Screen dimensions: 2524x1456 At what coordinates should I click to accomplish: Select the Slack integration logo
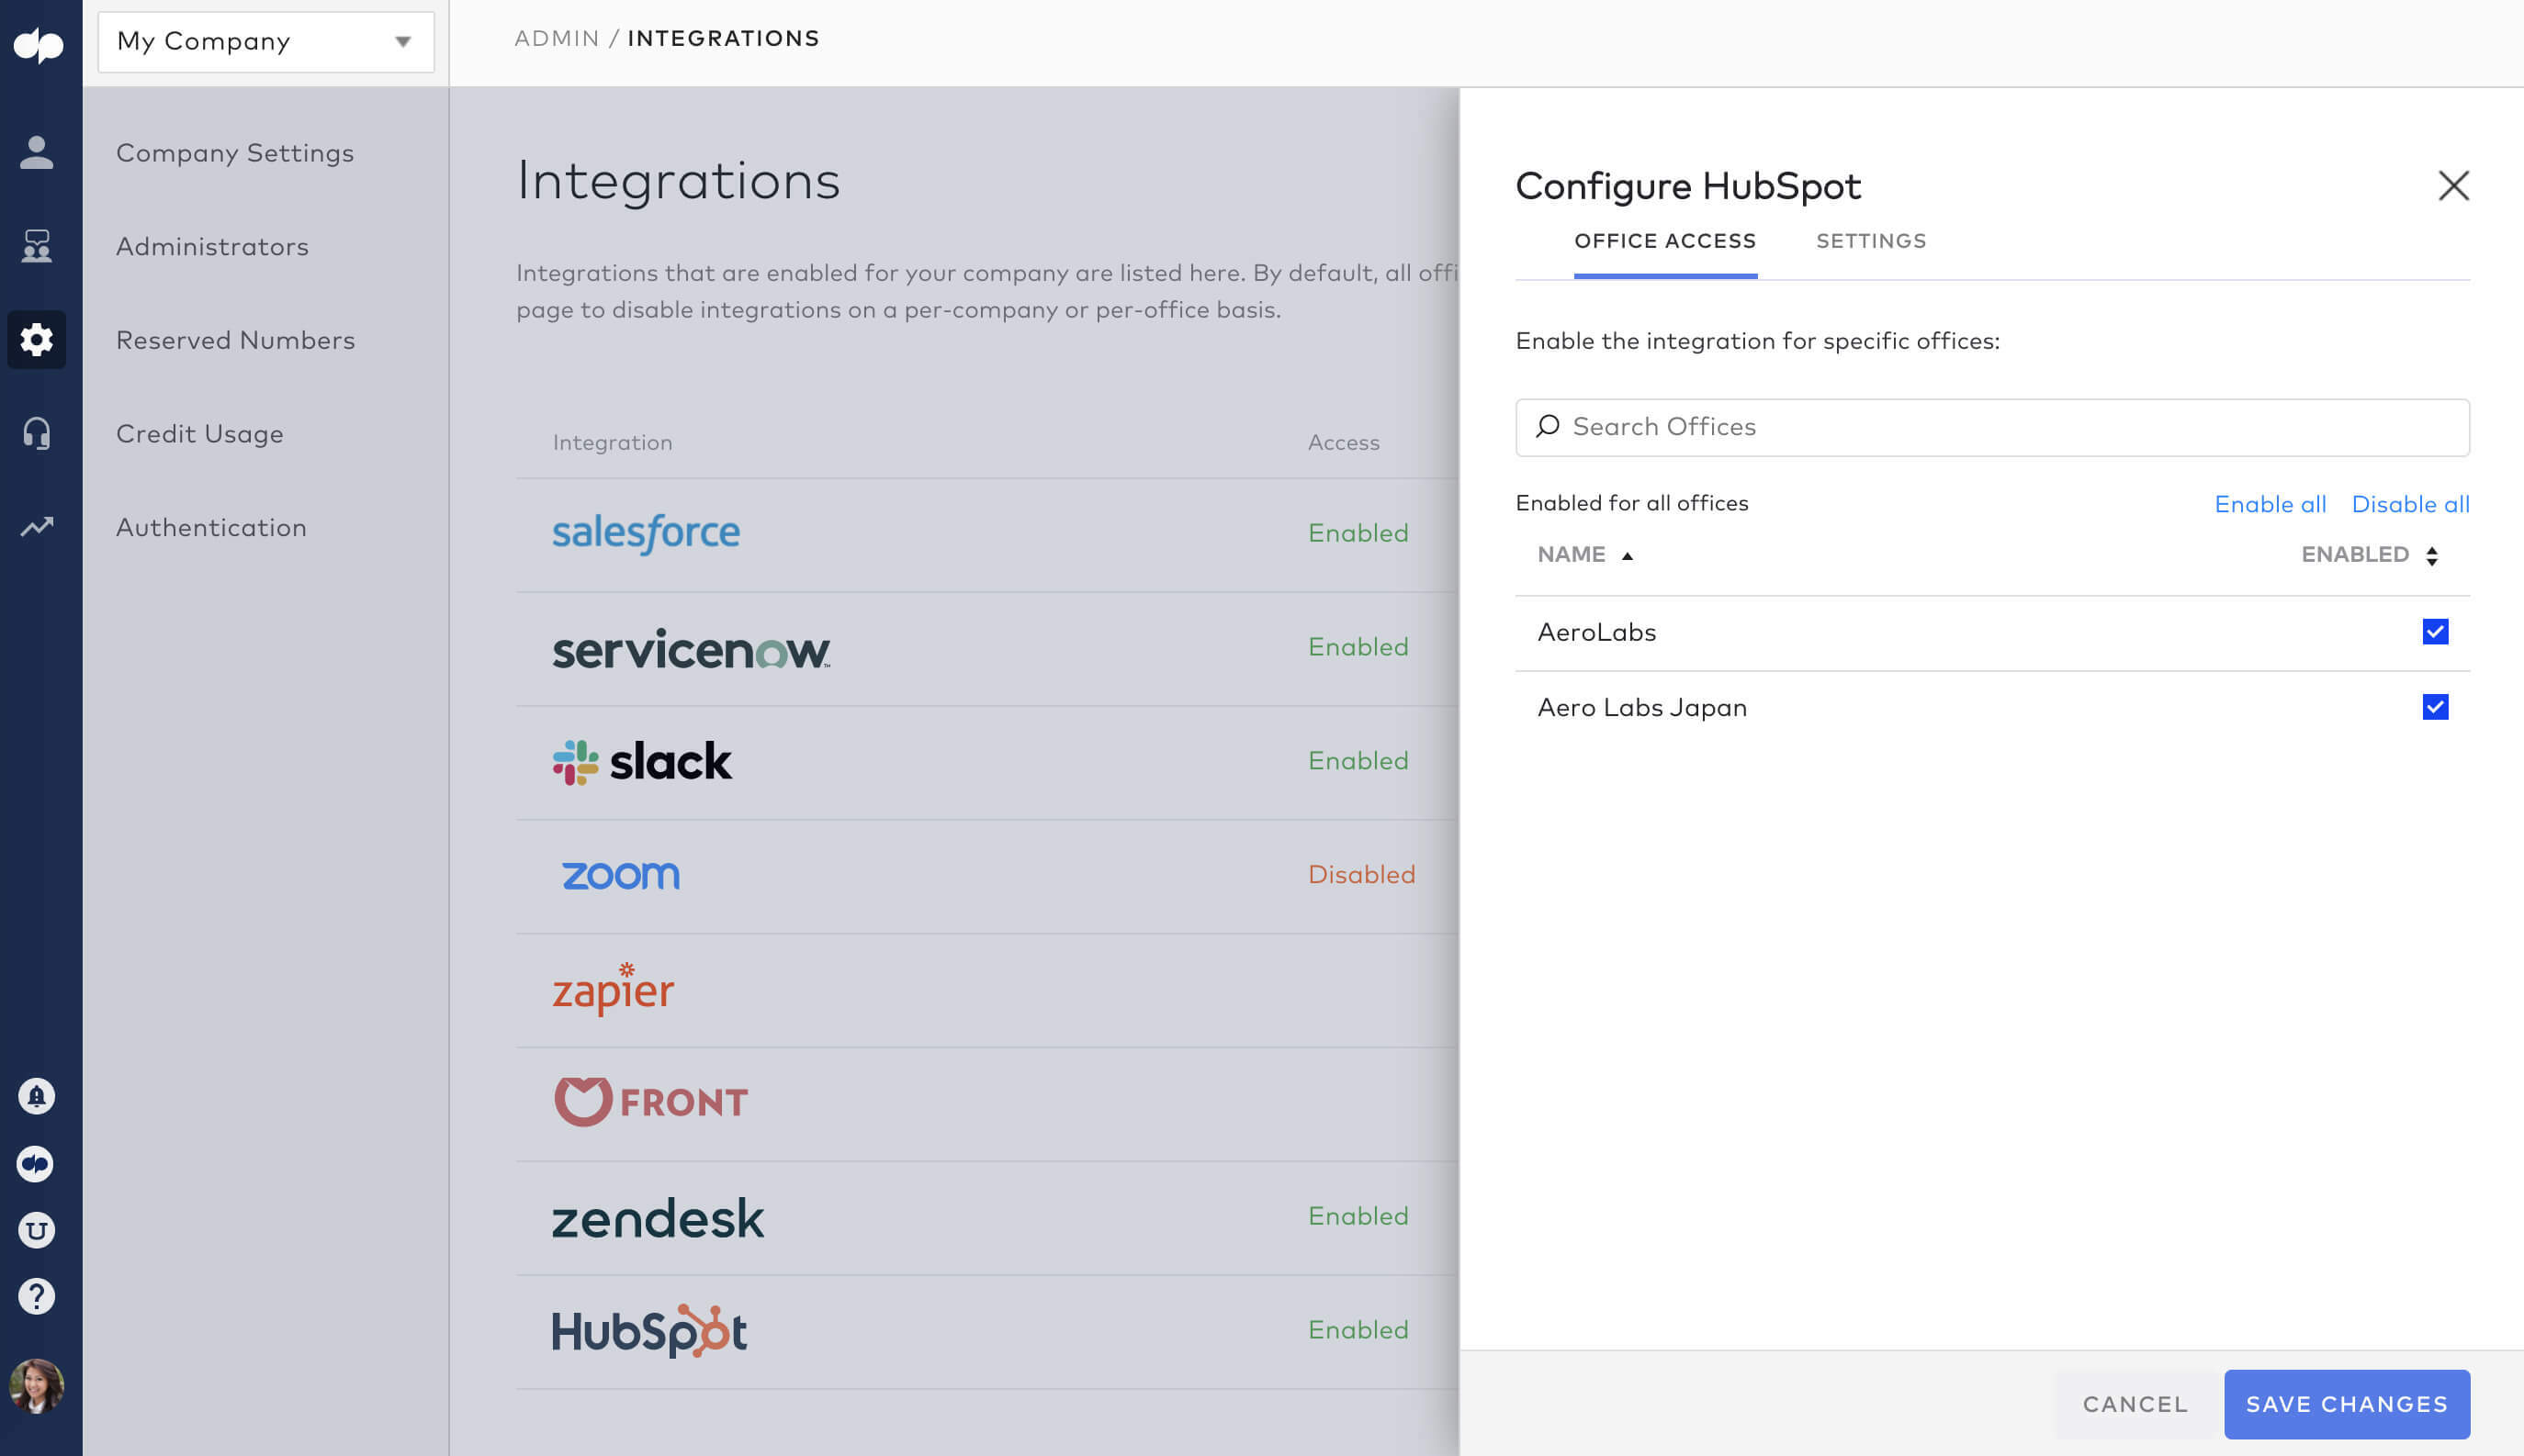pos(642,762)
